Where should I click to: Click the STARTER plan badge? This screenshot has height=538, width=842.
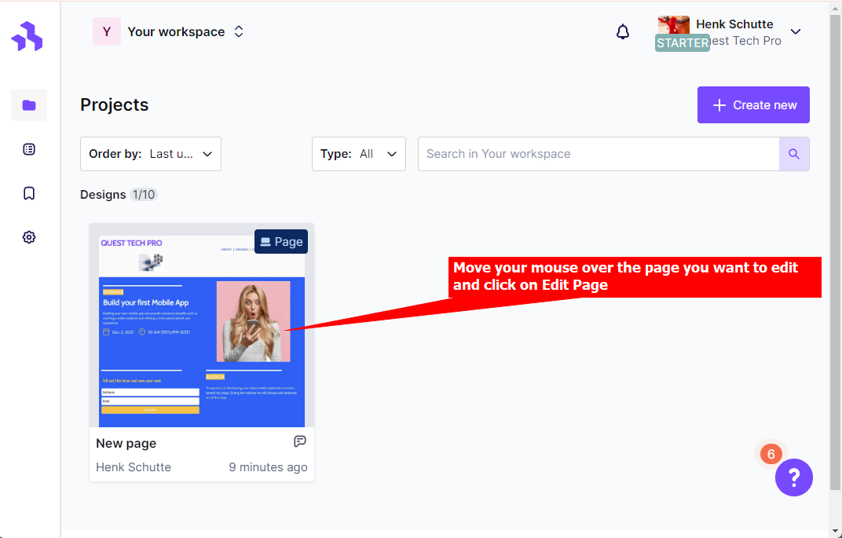683,43
